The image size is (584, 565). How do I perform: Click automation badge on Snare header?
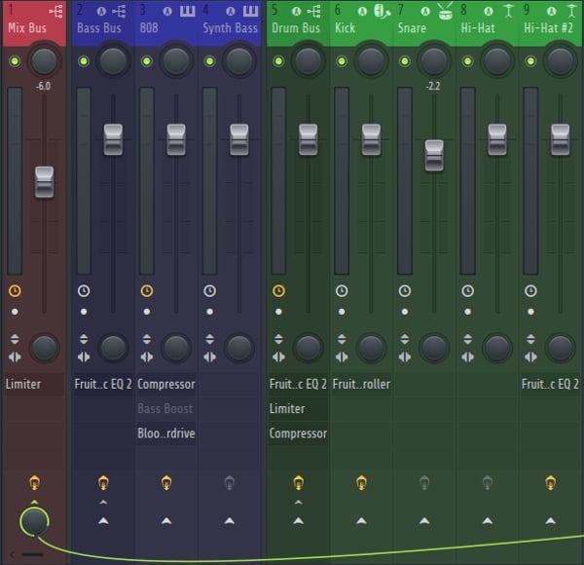(425, 12)
